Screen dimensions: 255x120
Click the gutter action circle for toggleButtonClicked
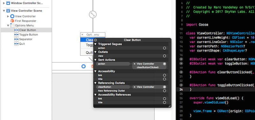[181, 85]
